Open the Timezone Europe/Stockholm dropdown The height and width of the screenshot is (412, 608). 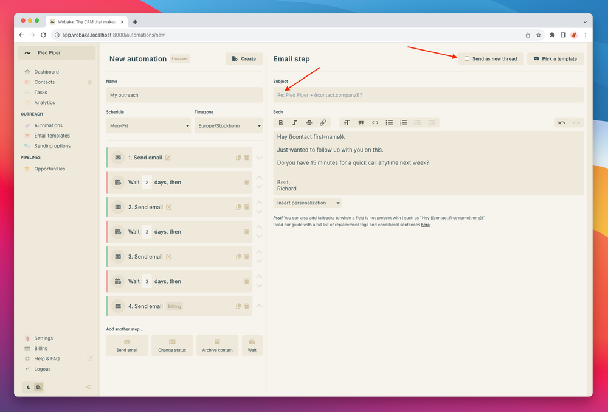tap(229, 126)
